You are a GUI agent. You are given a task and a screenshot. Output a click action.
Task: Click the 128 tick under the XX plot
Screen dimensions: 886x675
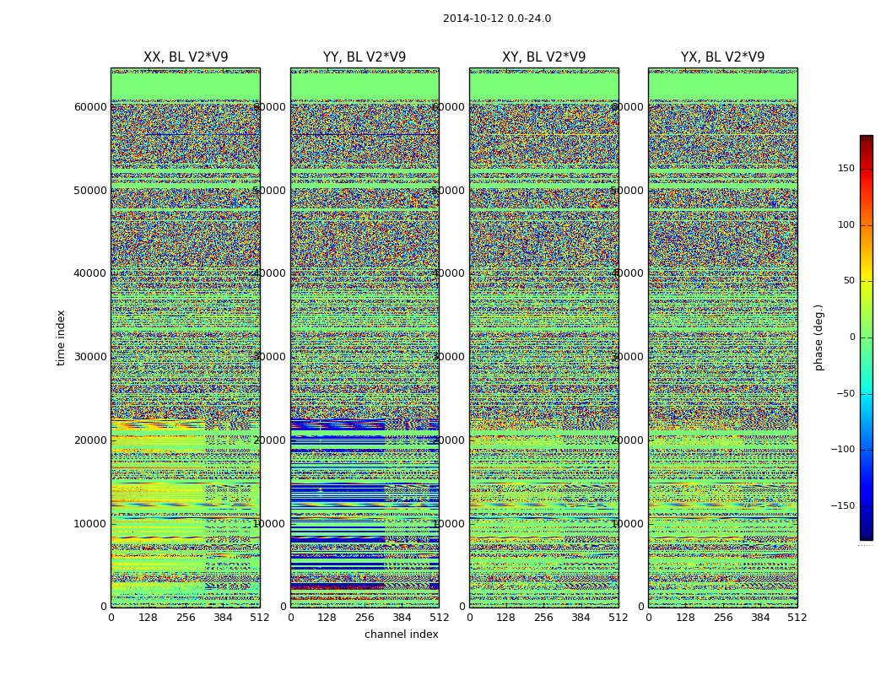point(148,618)
